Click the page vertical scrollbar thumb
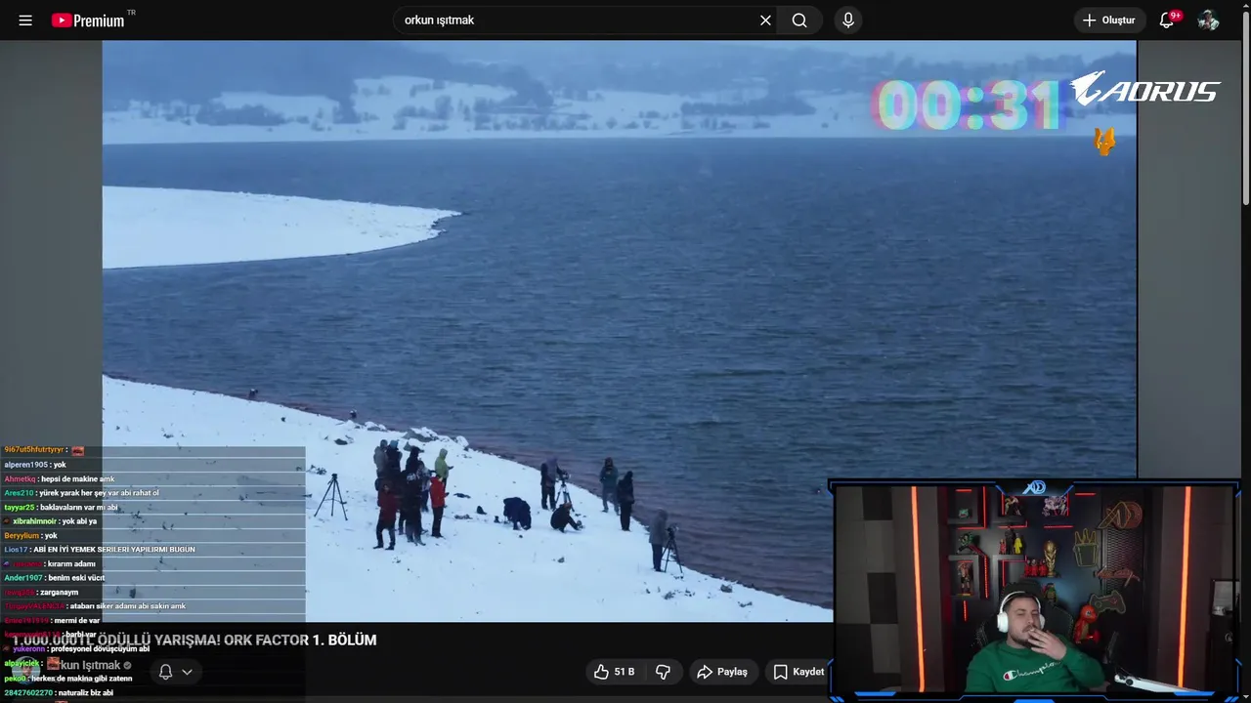The width and height of the screenshot is (1251, 703). click(1245, 107)
